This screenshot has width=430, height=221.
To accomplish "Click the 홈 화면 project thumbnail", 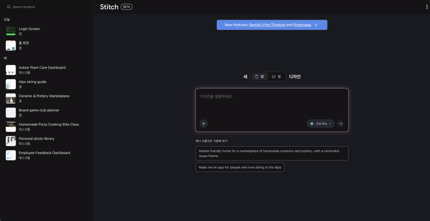I will pos(11,45).
